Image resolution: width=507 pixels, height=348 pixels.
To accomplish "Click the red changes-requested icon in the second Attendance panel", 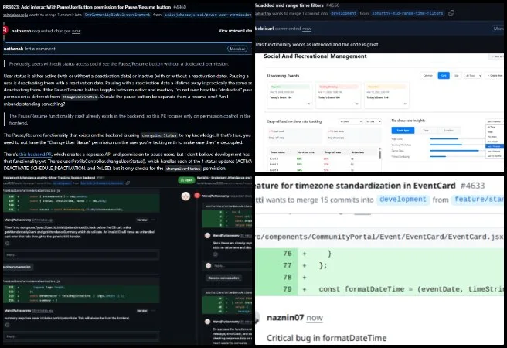I will tap(197, 196).
